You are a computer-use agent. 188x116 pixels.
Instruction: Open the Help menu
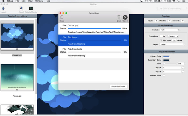(x=48, y=1)
